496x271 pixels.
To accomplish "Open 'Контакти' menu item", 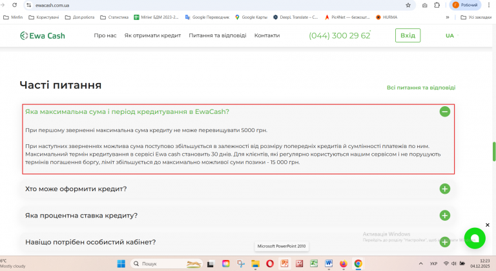I will (x=267, y=35).
